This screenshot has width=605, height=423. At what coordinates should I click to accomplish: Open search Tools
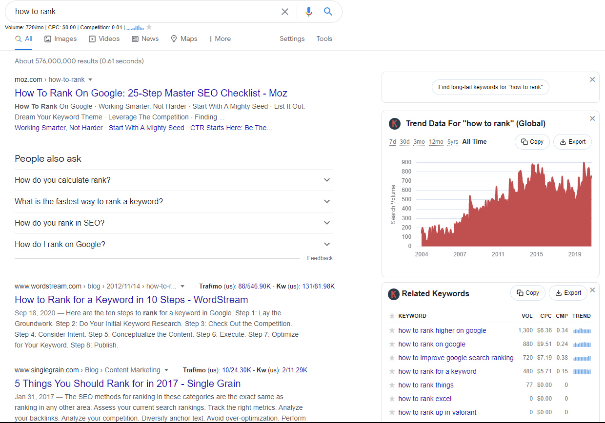pos(324,39)
